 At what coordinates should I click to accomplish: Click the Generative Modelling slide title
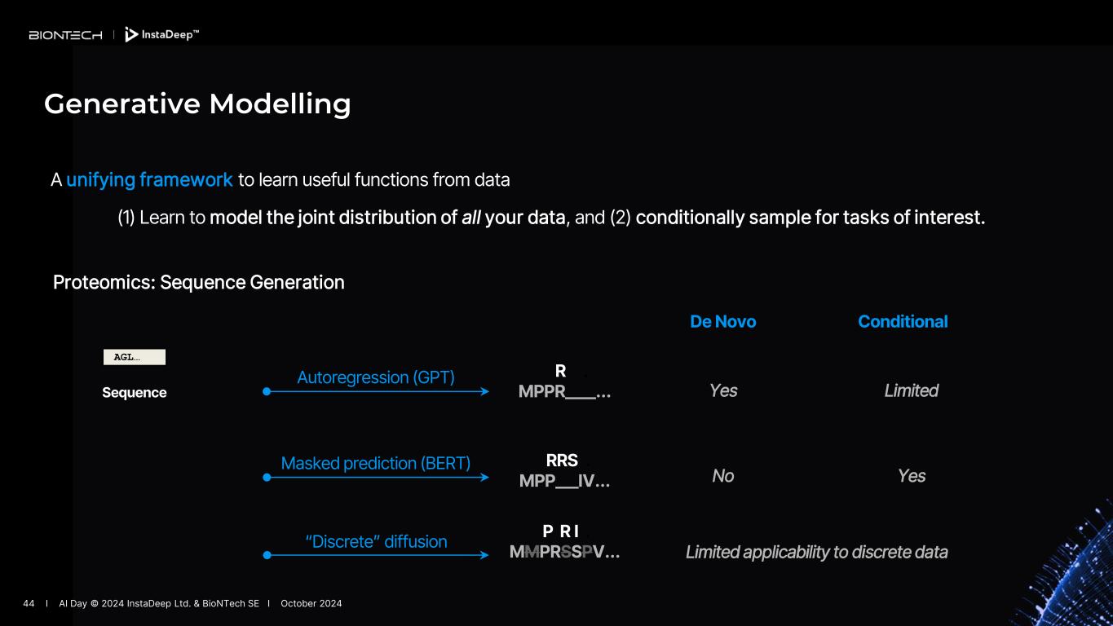pos(197,104)
